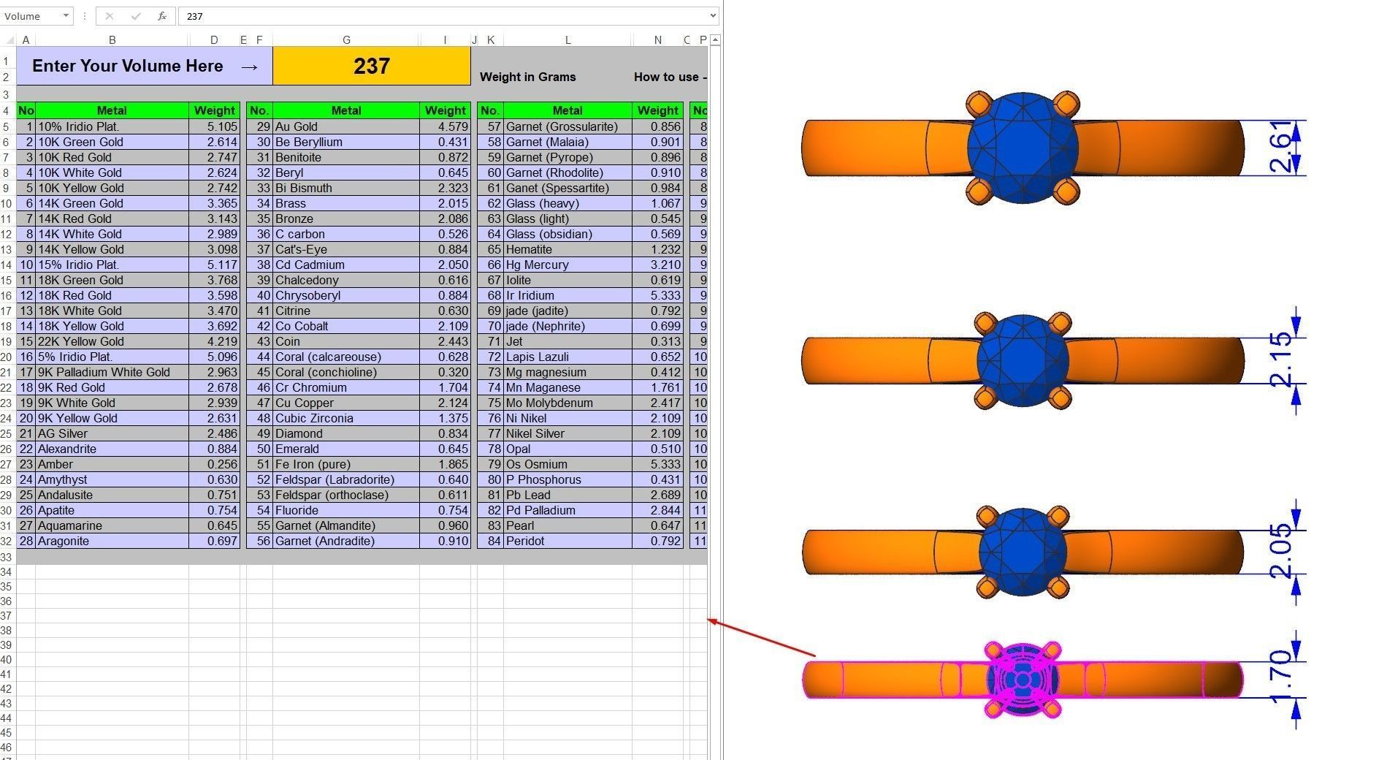Select the 'Pd Palladium' cell

click(x=568, y=510)
